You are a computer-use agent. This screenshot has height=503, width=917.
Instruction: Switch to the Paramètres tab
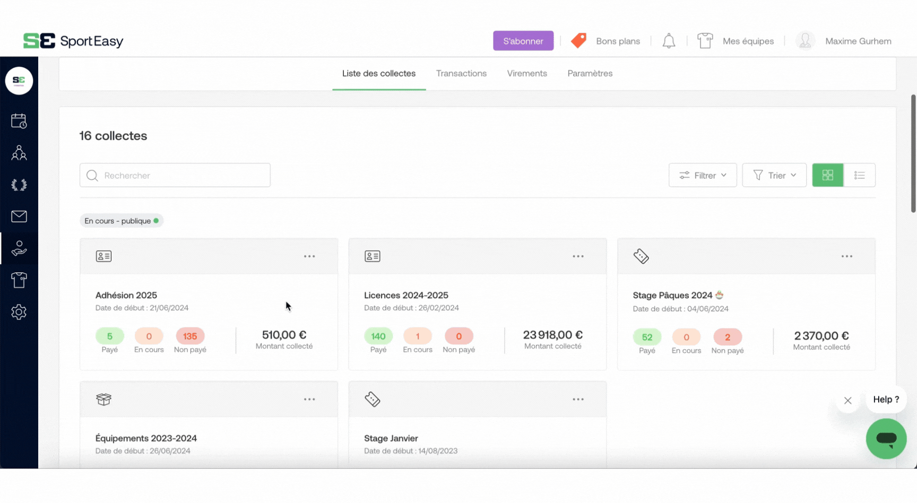(590, 73)
